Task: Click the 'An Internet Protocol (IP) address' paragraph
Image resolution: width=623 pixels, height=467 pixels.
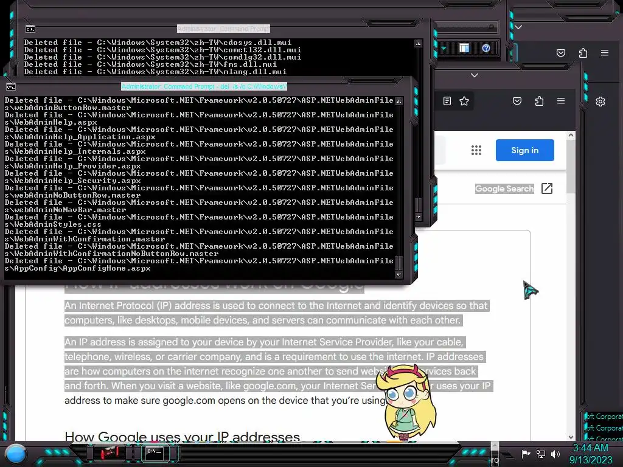Action: pyautogui.click(x=277, y=313)
